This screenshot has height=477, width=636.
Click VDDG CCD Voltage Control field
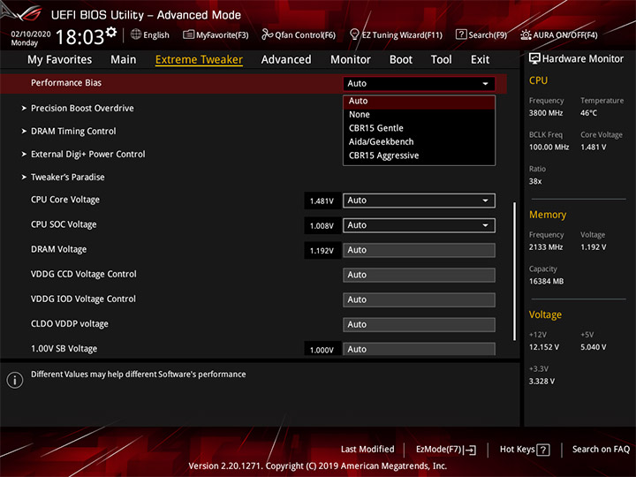[x=419, y=275]
